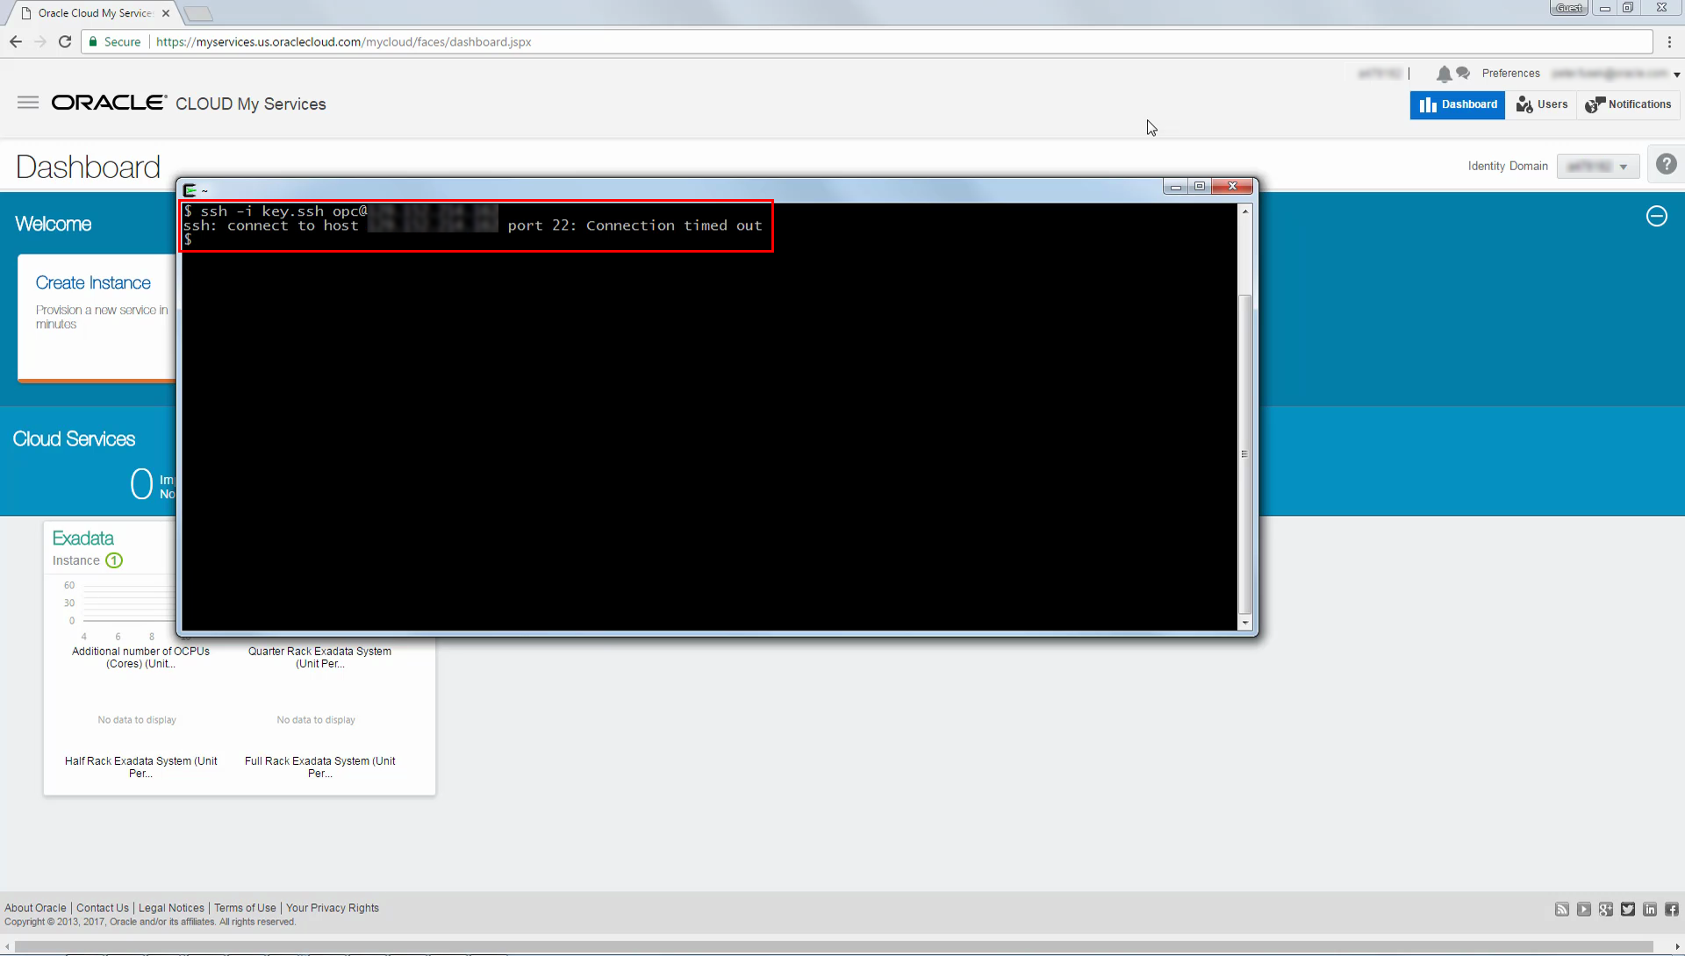Screen dimensions: 1685x956
Task: Click the terminal vertical scrollbar thumb
Action: pos(1244,454)
